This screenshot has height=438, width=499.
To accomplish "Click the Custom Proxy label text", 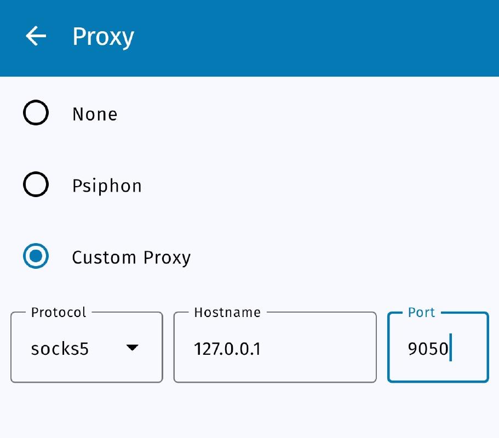I will [x=131, y=256].
